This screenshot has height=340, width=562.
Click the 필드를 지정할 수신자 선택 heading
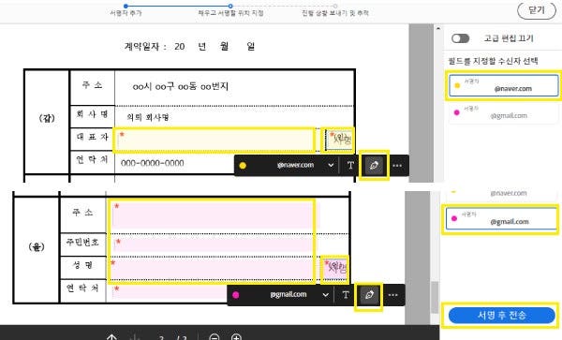tap(493, 61)
